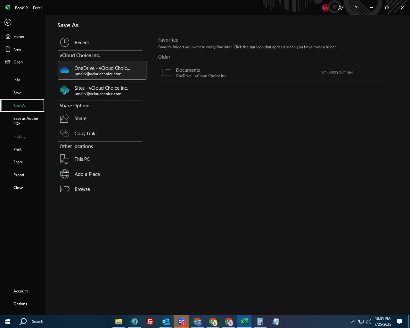Click the Home house icon

8,37
